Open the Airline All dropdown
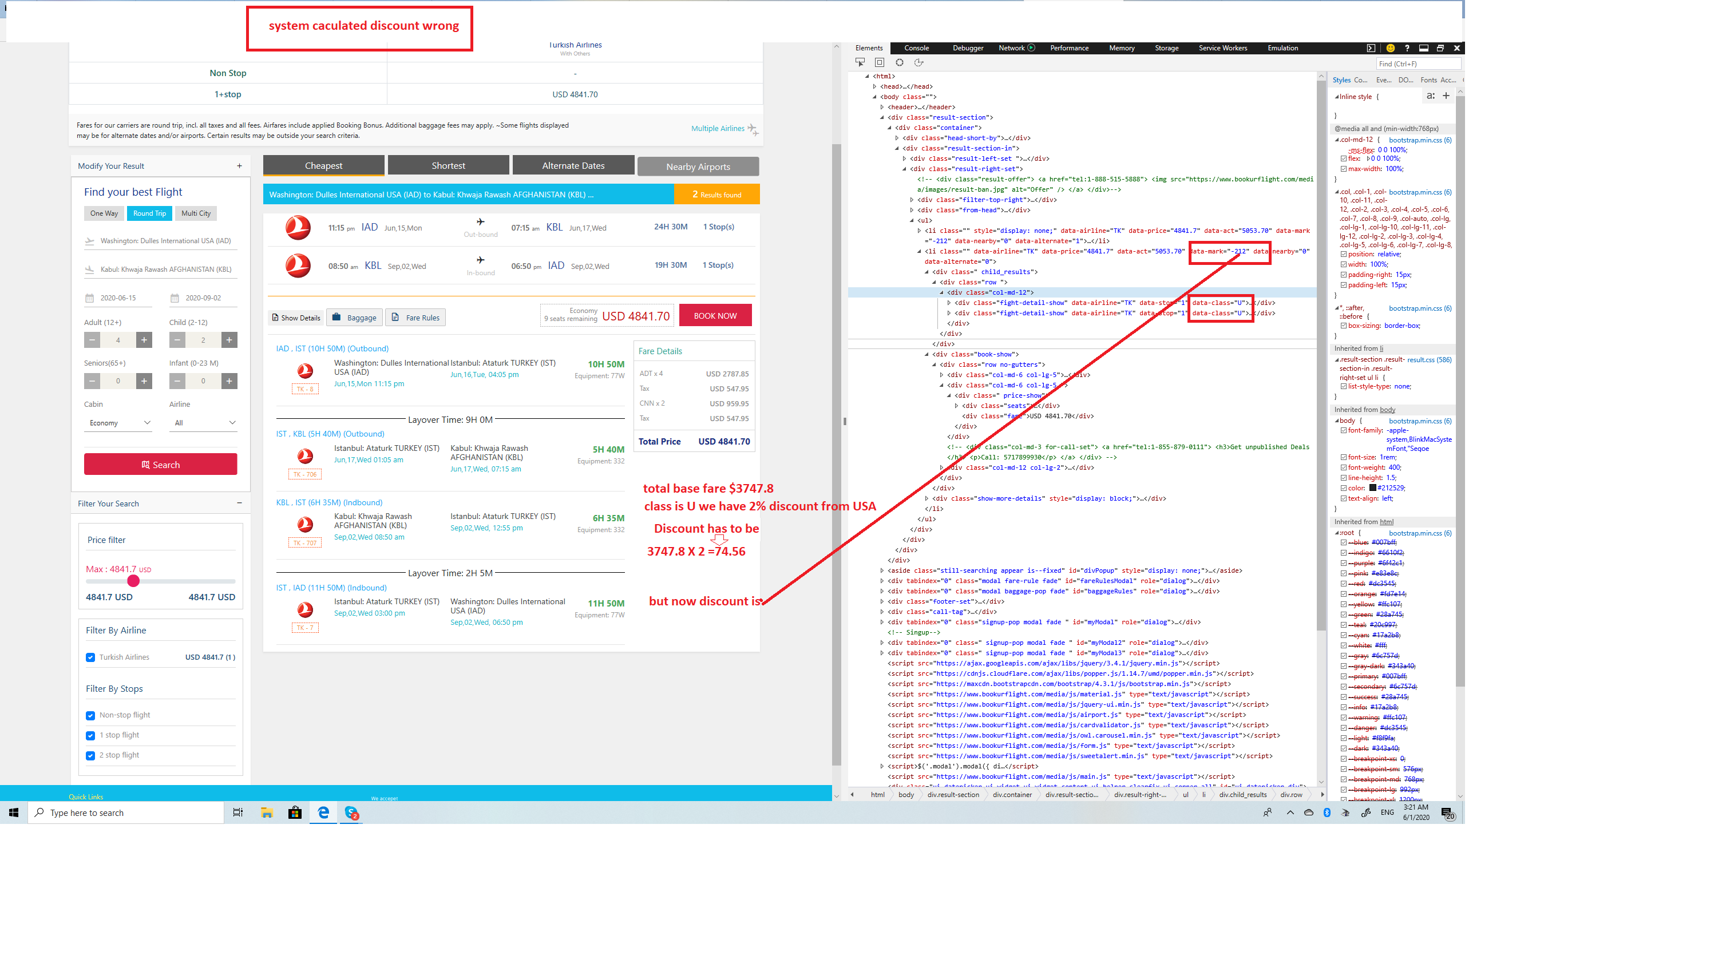The image size is (1734, 975). [203, 423]
